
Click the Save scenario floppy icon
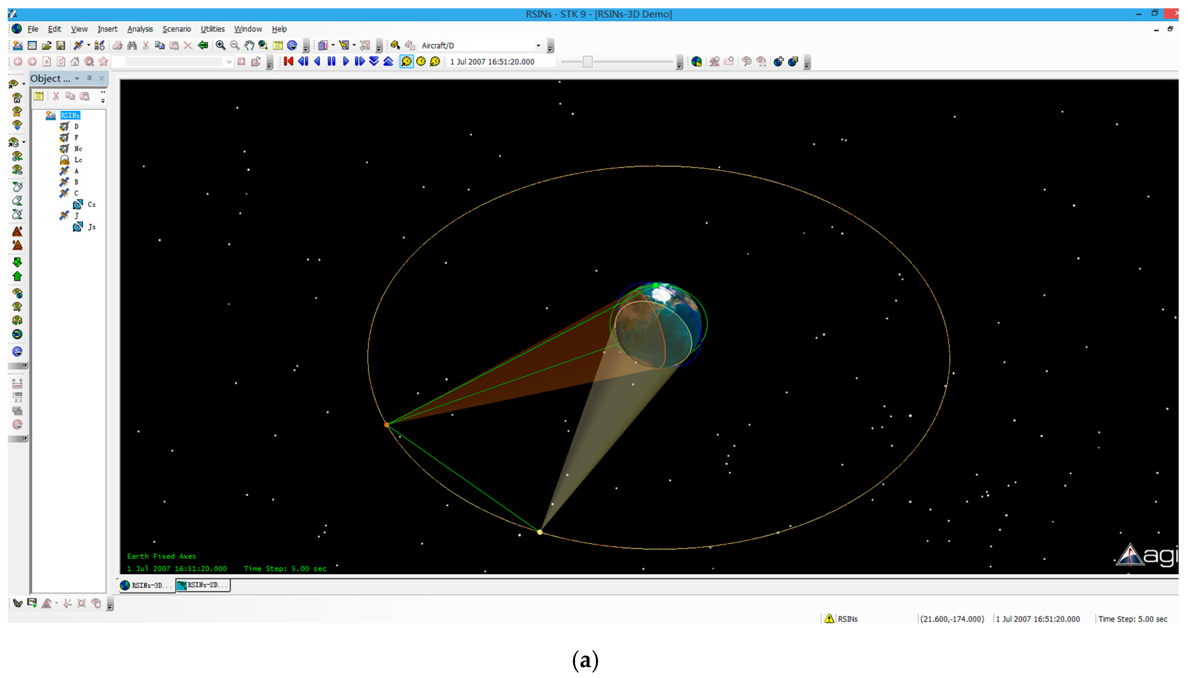(x=60, y=45)
